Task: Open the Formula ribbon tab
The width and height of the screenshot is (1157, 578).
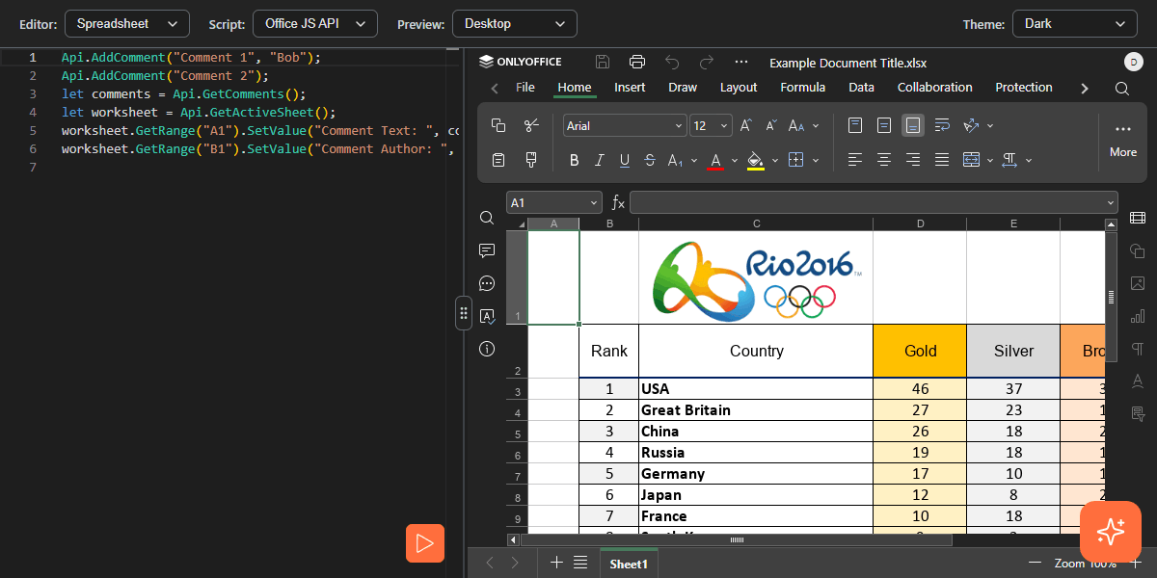Action: (802, 88)
